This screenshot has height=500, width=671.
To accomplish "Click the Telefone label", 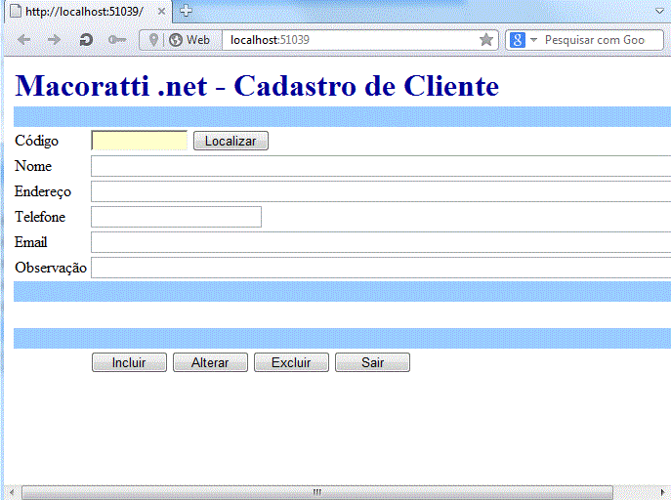I will click(x=40, y=217).
